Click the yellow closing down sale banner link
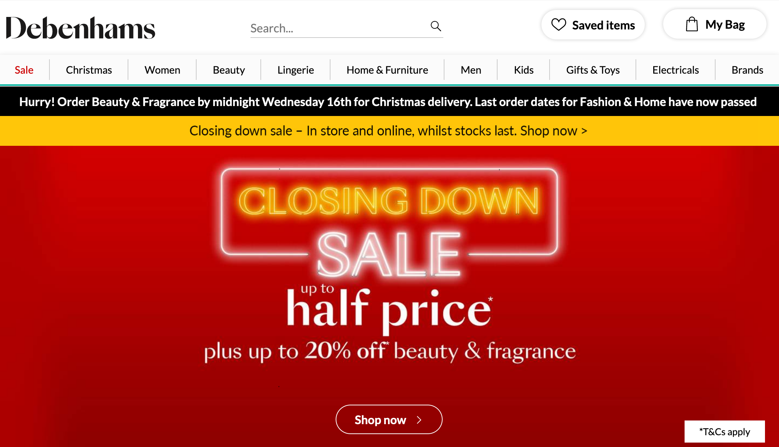This screenshot has height=447, width=779. pos(388,131)
